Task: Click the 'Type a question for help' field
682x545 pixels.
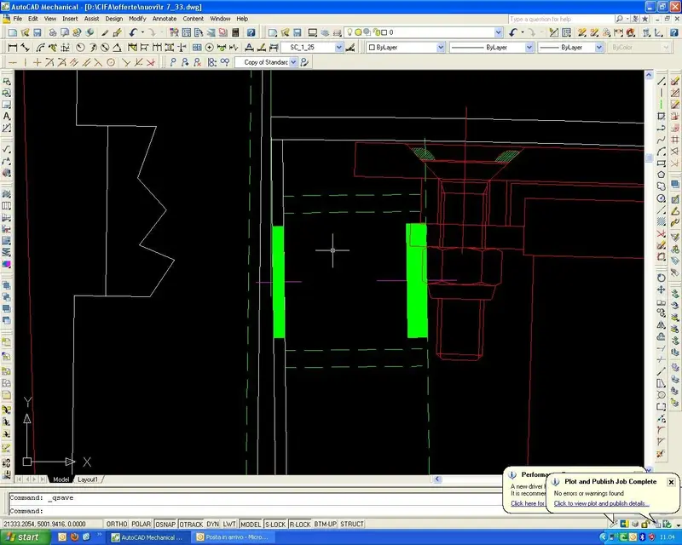Action: pos(561,19)
